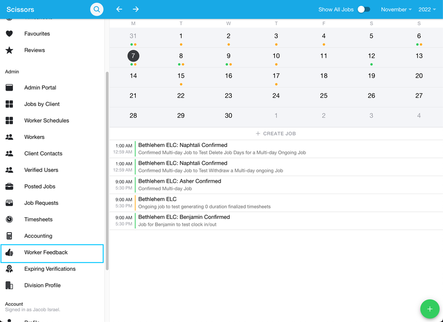Screen dimensions: 443x322
Task: Click the people icon beside Workers
Action: pos(9,137)
